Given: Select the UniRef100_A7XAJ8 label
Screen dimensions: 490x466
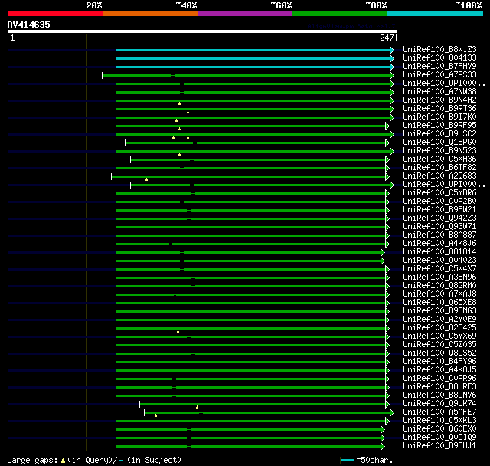Looking at the screenshot, I should coord(439,294).
